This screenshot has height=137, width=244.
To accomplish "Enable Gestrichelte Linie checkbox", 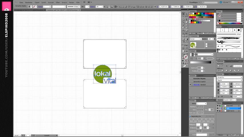I will pyautogui.click(x=190, y=116).
